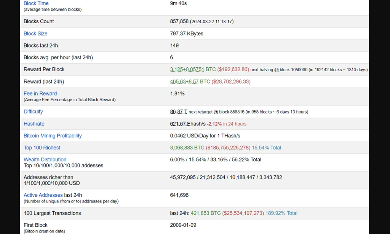Click the next halving @ block 1050000 note
Viewport: 390px width, 234px height.
tap(309, 70)
